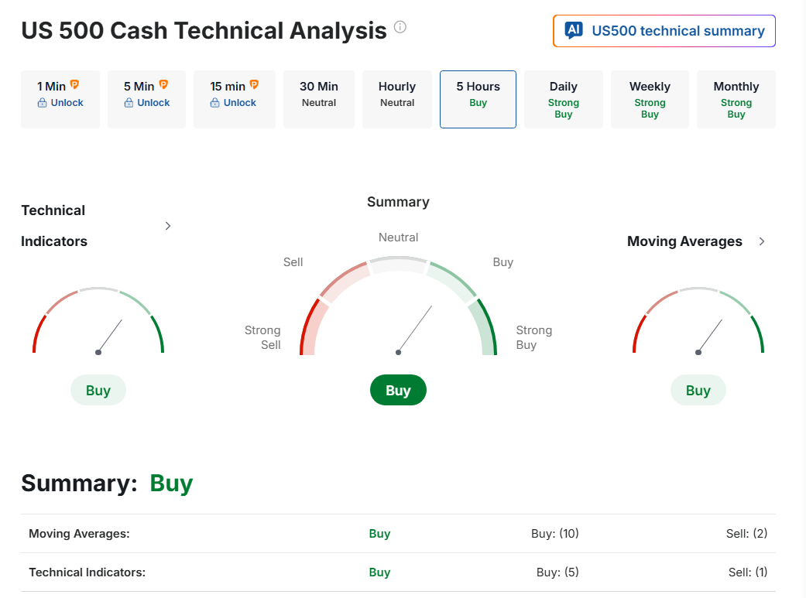The image size is (806, 598).
Task: Click the info icon beside Technical Analysis title
Action: 400,28
